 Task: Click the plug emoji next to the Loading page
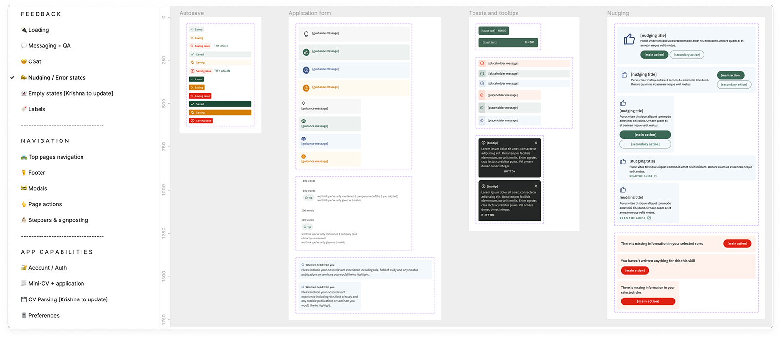pyautogui.click(x=24, y=30)
